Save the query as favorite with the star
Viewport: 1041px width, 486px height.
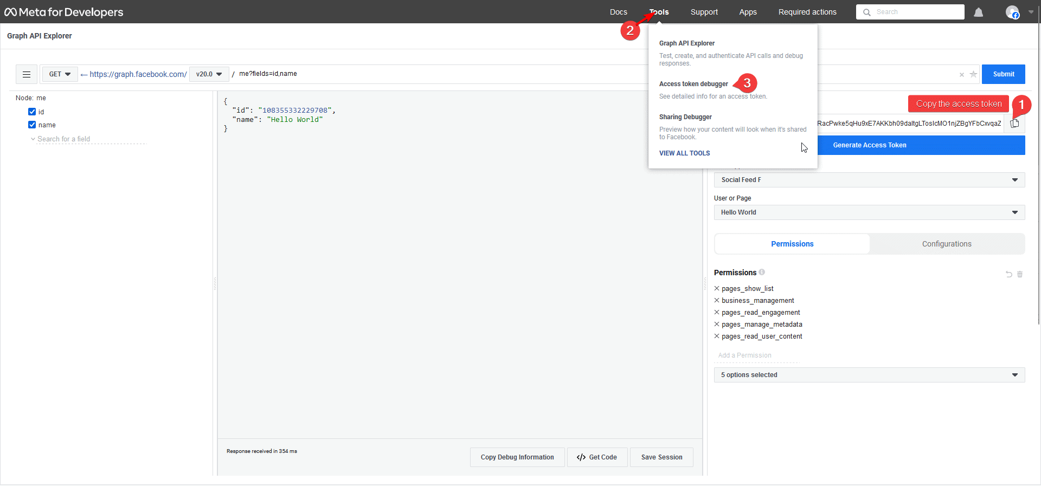[x=973, y=74]
